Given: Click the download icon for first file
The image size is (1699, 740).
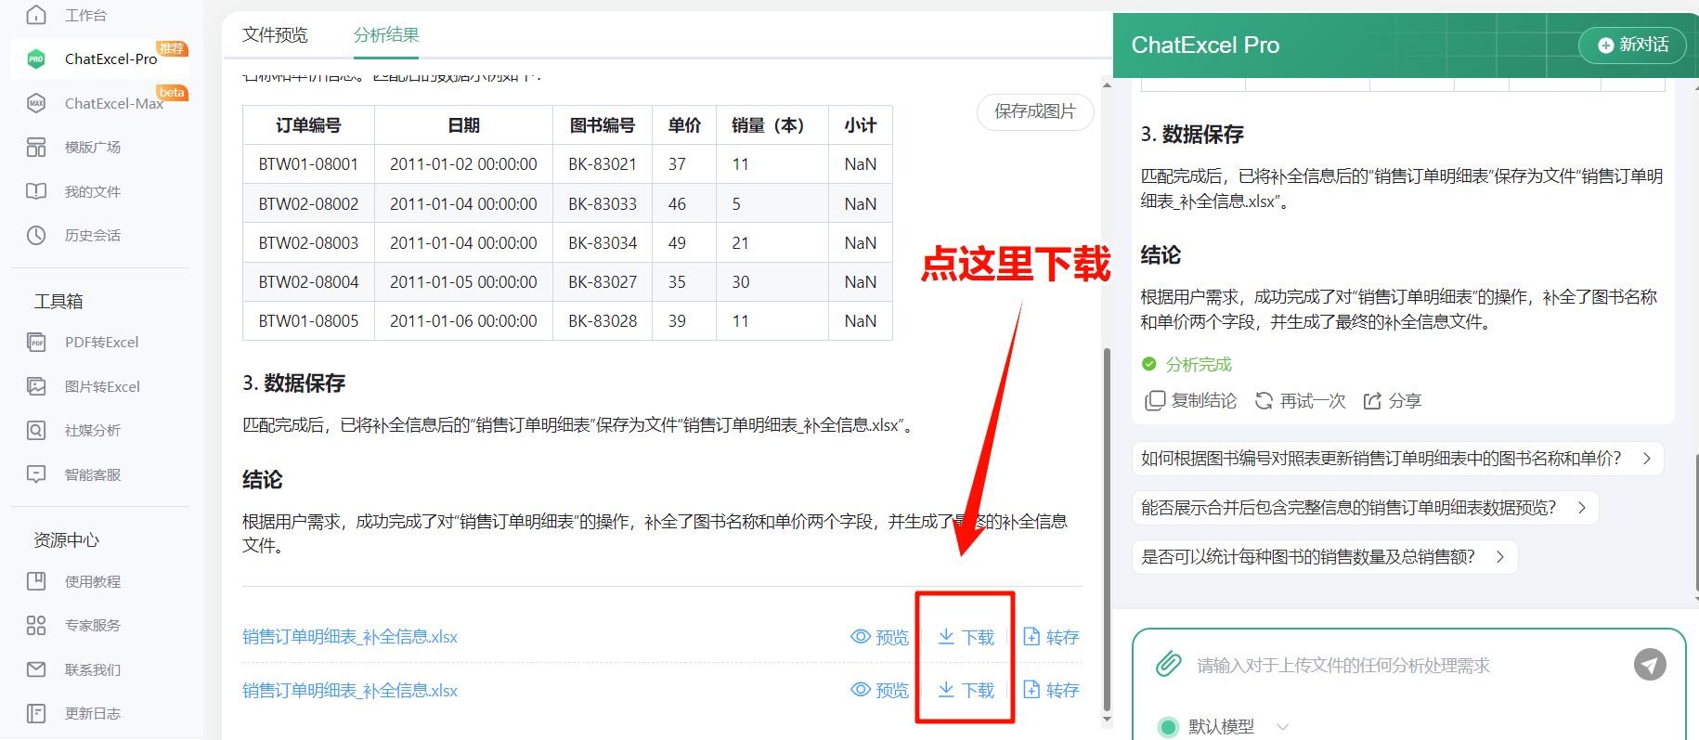Looking at the screenshot, I should [x=946, y=637].
